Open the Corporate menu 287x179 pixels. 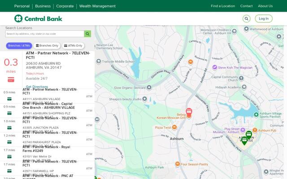click(65, 6)
